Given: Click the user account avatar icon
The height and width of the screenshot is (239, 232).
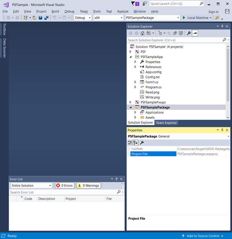Looking at the screenshot, I should coord(227,11).
